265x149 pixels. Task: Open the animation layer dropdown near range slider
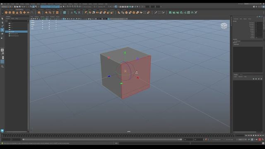click(x=230, y=139)
